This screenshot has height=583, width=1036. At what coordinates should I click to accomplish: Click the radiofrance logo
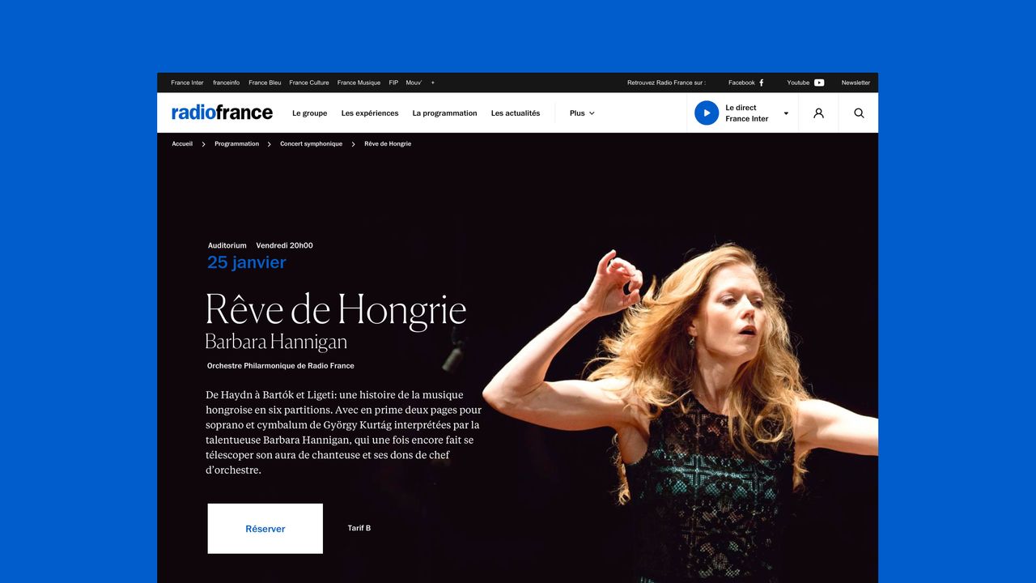point(222,113)
